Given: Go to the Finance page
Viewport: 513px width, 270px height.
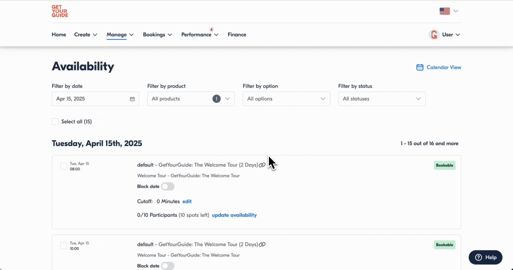Looking at the screenshot, I should point(237,34).
